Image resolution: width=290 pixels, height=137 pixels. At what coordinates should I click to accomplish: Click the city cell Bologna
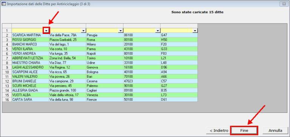[x=105, y=72]
